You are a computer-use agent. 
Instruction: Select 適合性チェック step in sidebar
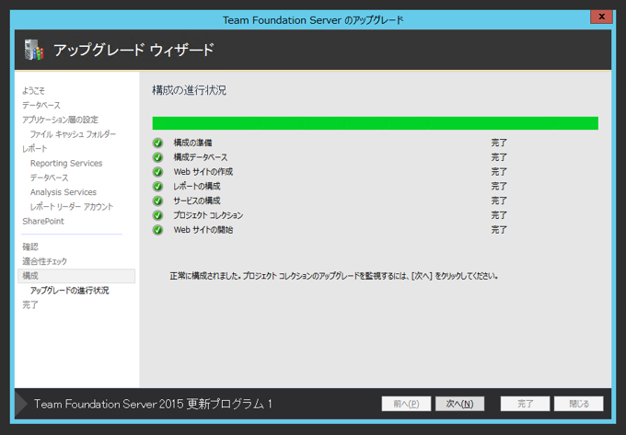point(45,261)
